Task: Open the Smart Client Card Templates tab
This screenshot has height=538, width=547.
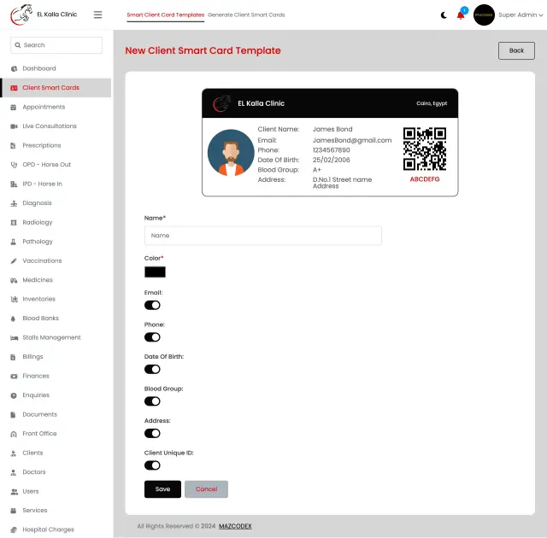Action: (165, 15)
